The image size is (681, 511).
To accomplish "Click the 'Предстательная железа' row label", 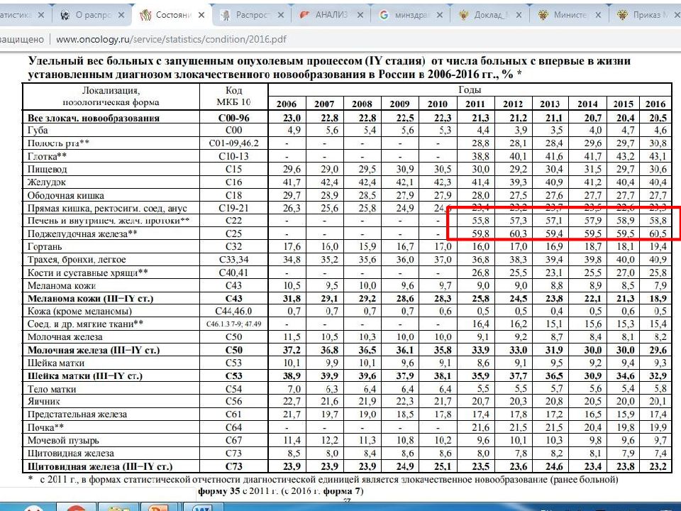I will pyautogui.click(x=77, y=414).
